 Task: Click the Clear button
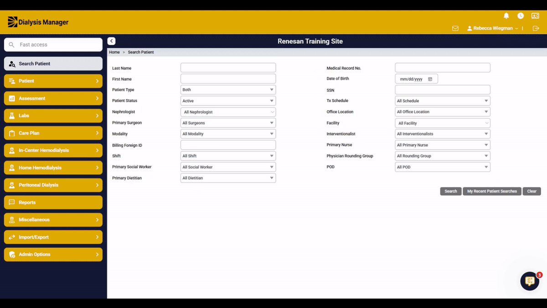pyautogui.click(x=532, y=191)
